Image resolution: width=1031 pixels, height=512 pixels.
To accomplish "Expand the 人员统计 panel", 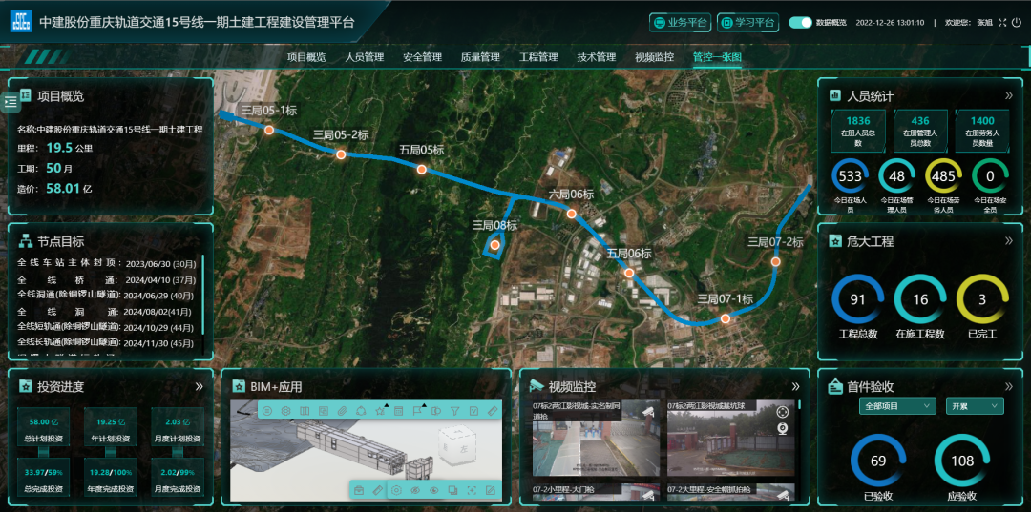I will click(1009, 96).
